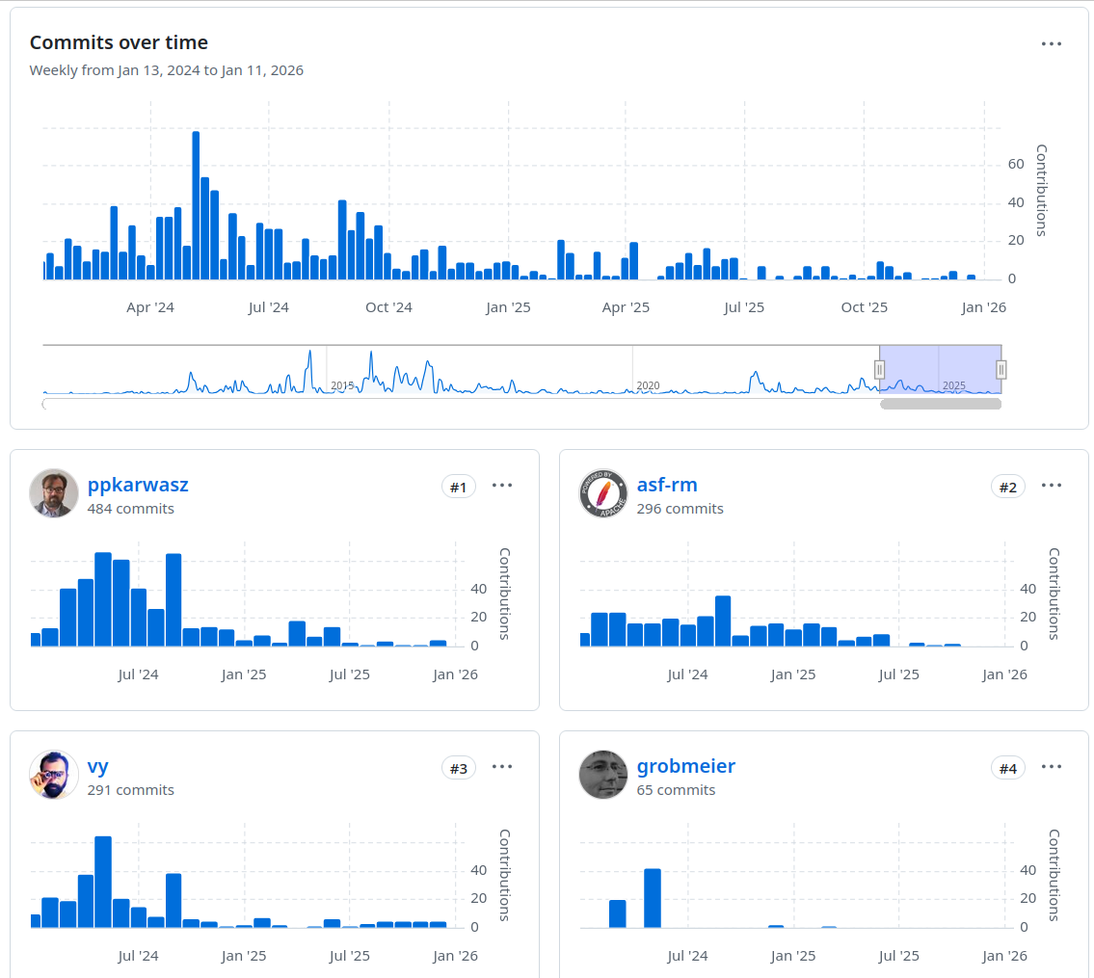The width and height of the screenshot is (1094, 978).
Task: Open the grobmeier username link
Action: click(685, 766)
